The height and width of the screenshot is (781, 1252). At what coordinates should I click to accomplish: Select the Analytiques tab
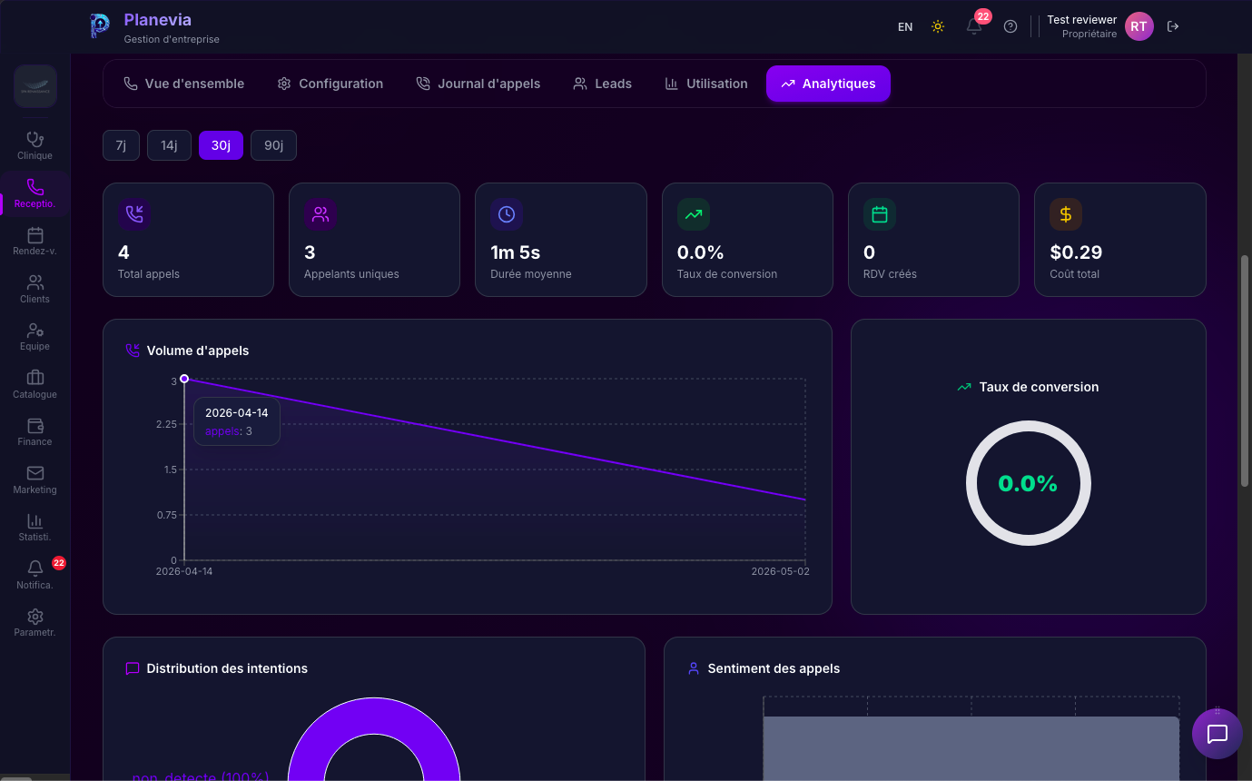click(828, 84)
